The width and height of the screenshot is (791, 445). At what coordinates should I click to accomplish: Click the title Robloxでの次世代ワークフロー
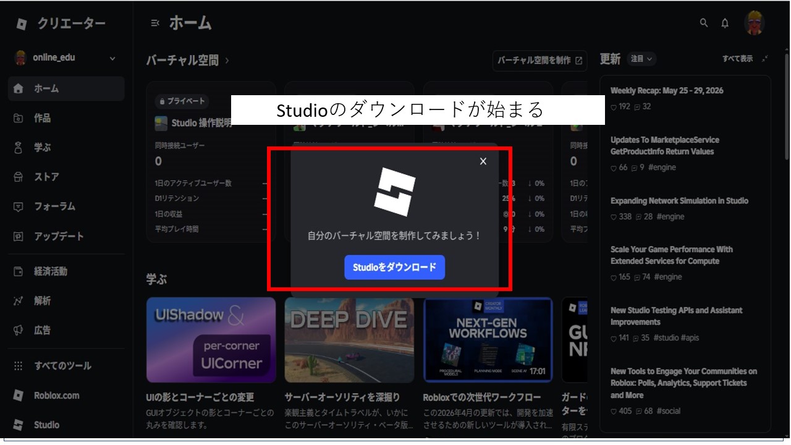[482, 397]
